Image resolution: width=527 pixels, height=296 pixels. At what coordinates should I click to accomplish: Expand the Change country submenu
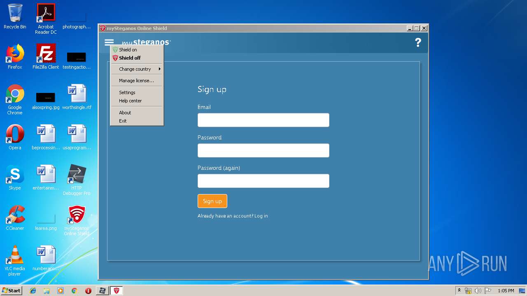(x=137, y=69)
